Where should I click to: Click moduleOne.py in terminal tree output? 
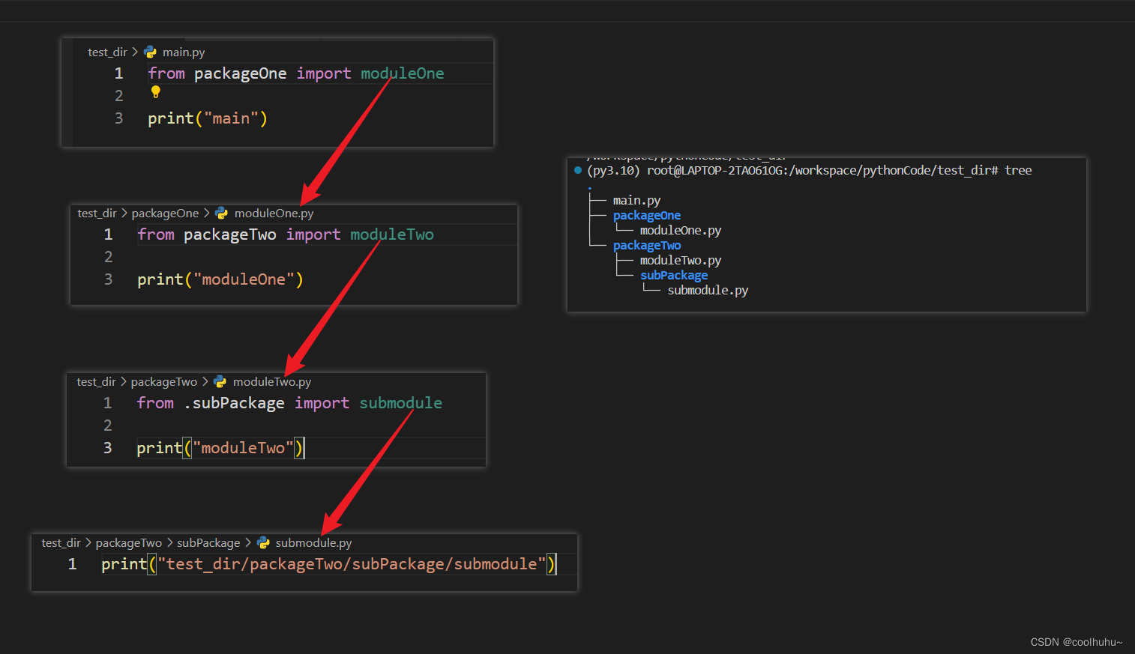click(x=681, y=230)
